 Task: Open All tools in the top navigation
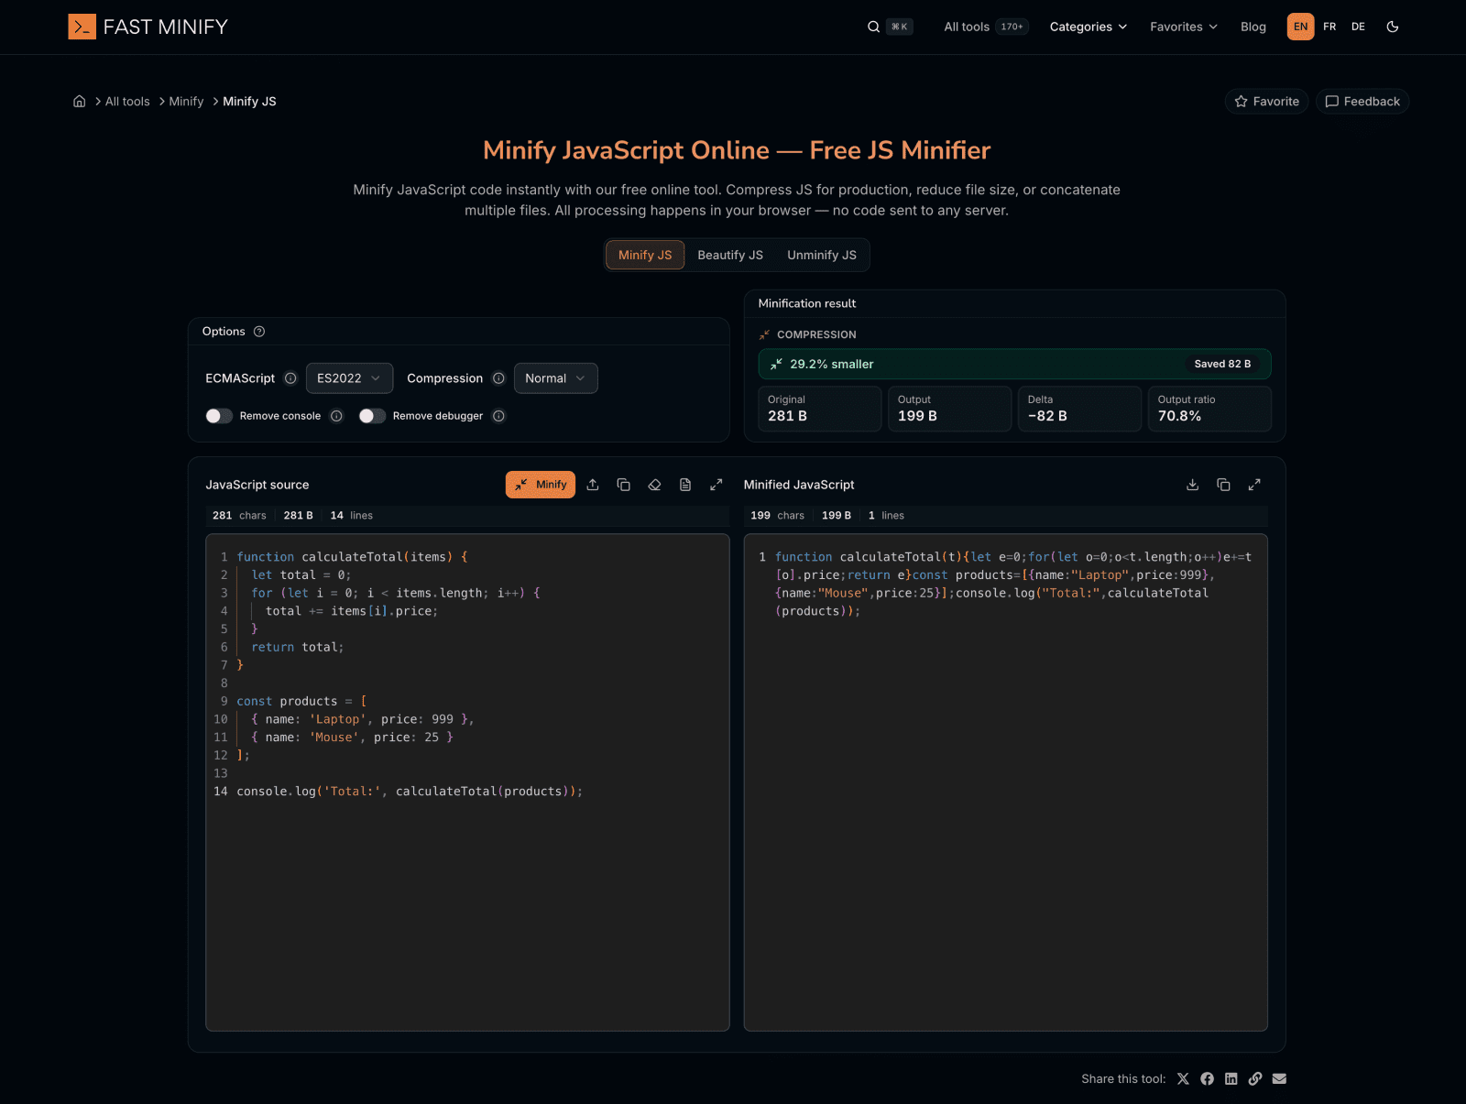pyautogui.click(x=967, y=27)
